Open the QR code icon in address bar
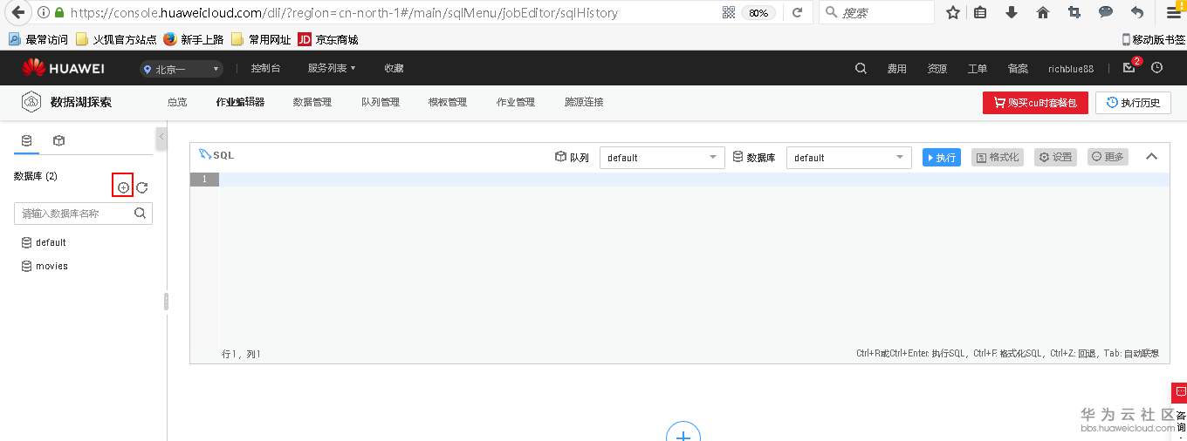 pos(729,12)
